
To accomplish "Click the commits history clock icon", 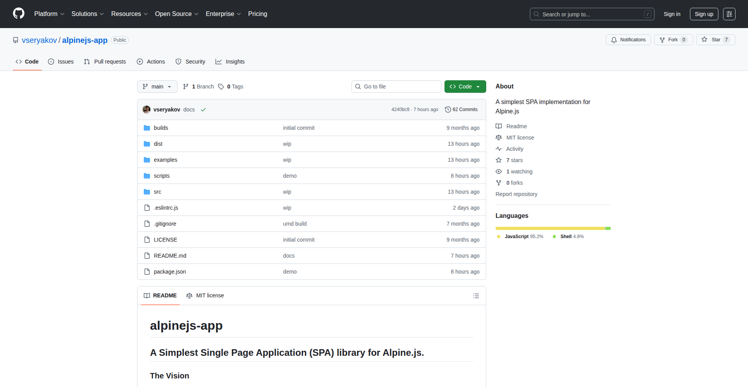I will coord(448,110).
